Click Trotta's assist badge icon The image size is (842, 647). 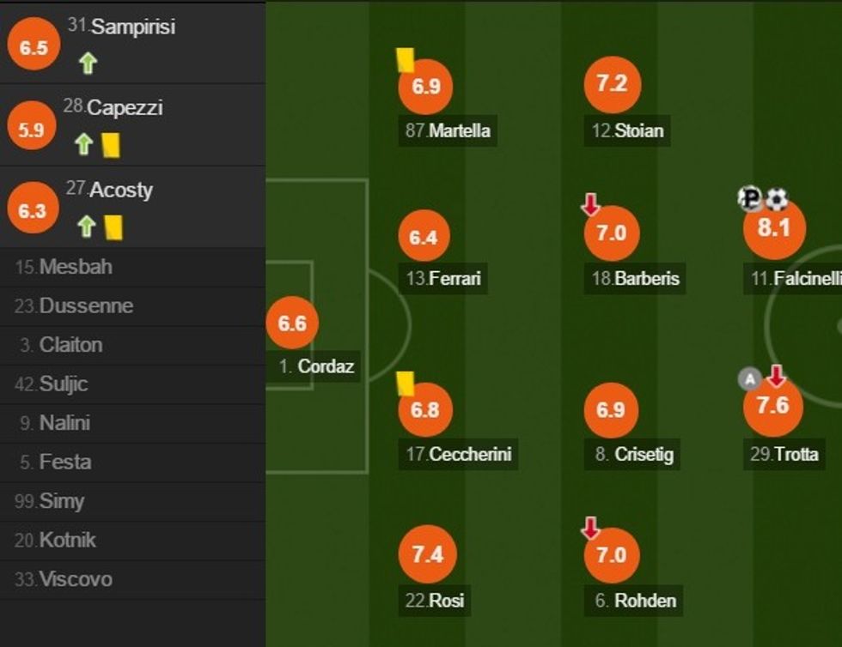(750, 378)
